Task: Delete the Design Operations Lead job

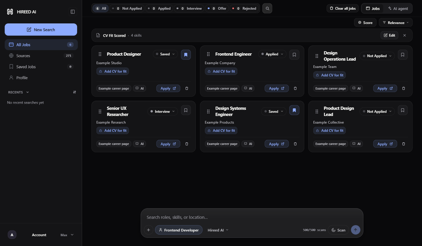Action: click(x=404, y=88)
